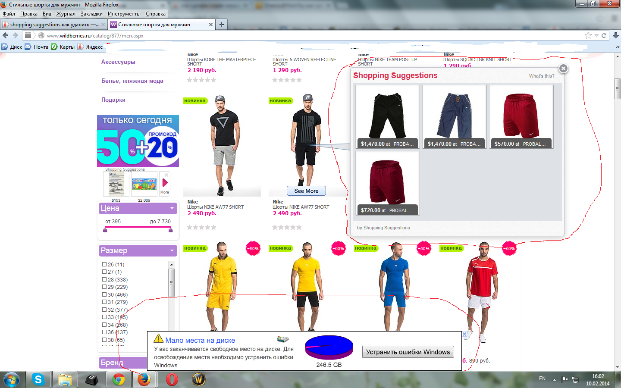Click the maximum price slider handle
The image size is (621, 388).
click(x=171, y=230)
